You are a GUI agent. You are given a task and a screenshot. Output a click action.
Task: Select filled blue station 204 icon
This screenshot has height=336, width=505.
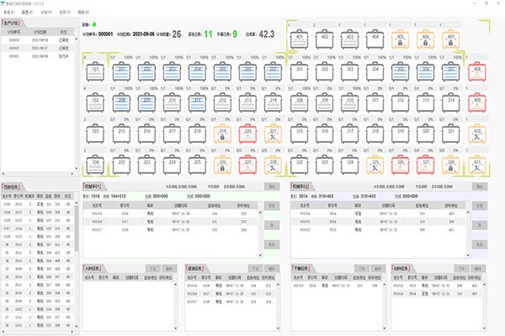pos(197,71)
